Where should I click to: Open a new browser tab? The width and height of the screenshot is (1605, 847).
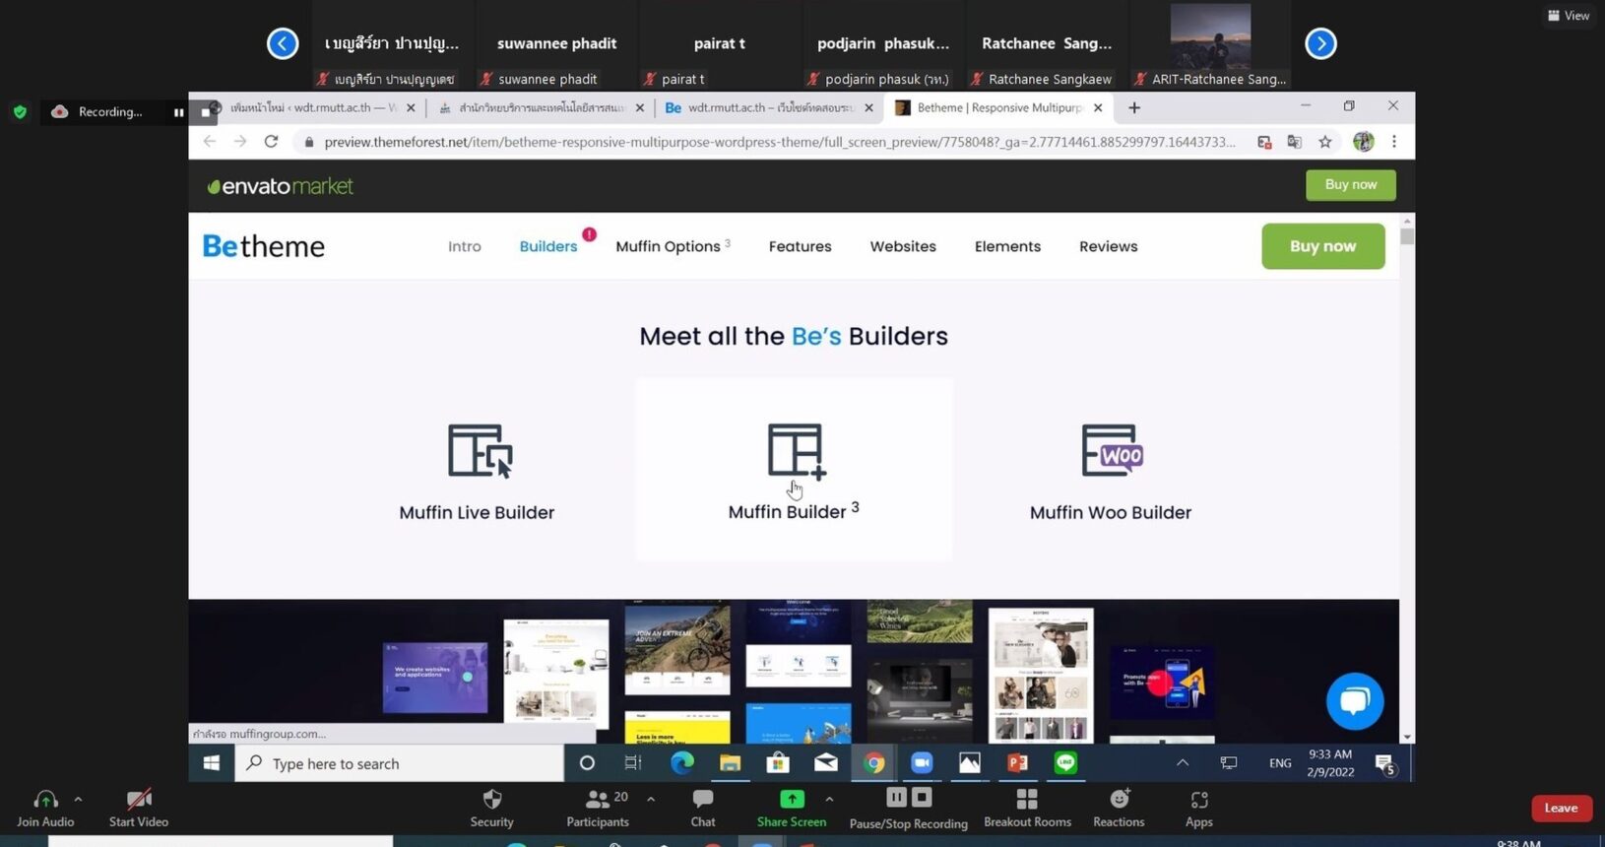point(1134,107)
